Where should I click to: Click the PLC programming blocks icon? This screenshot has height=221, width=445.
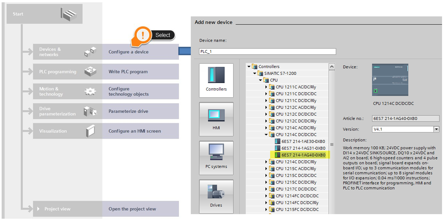click(x=90, y=71)
